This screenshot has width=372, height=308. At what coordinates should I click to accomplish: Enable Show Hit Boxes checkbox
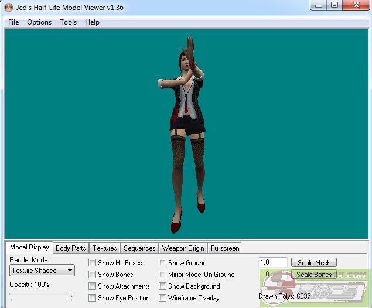click(x=93, y=263)
